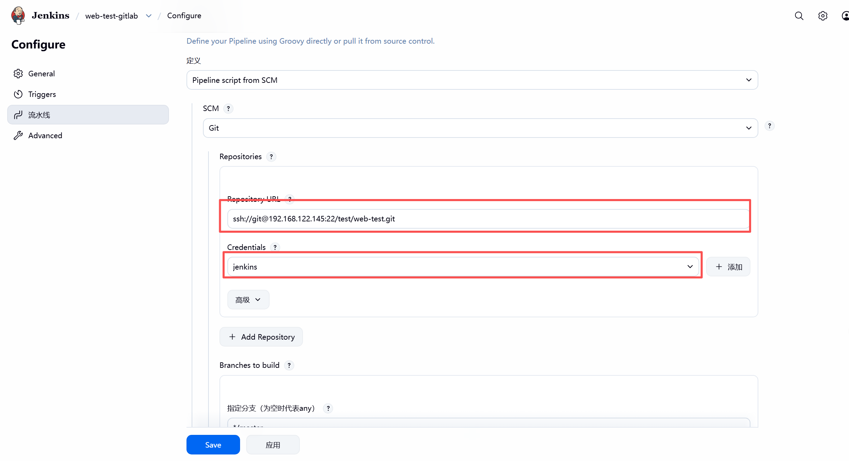Viewport: 849px width, 461px height.
Task: Show help for 指定分支 field
Action: [x=328, y=408]
